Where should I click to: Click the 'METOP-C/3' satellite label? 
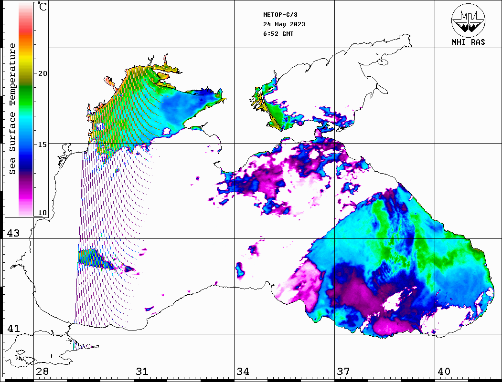click(280, 15)
